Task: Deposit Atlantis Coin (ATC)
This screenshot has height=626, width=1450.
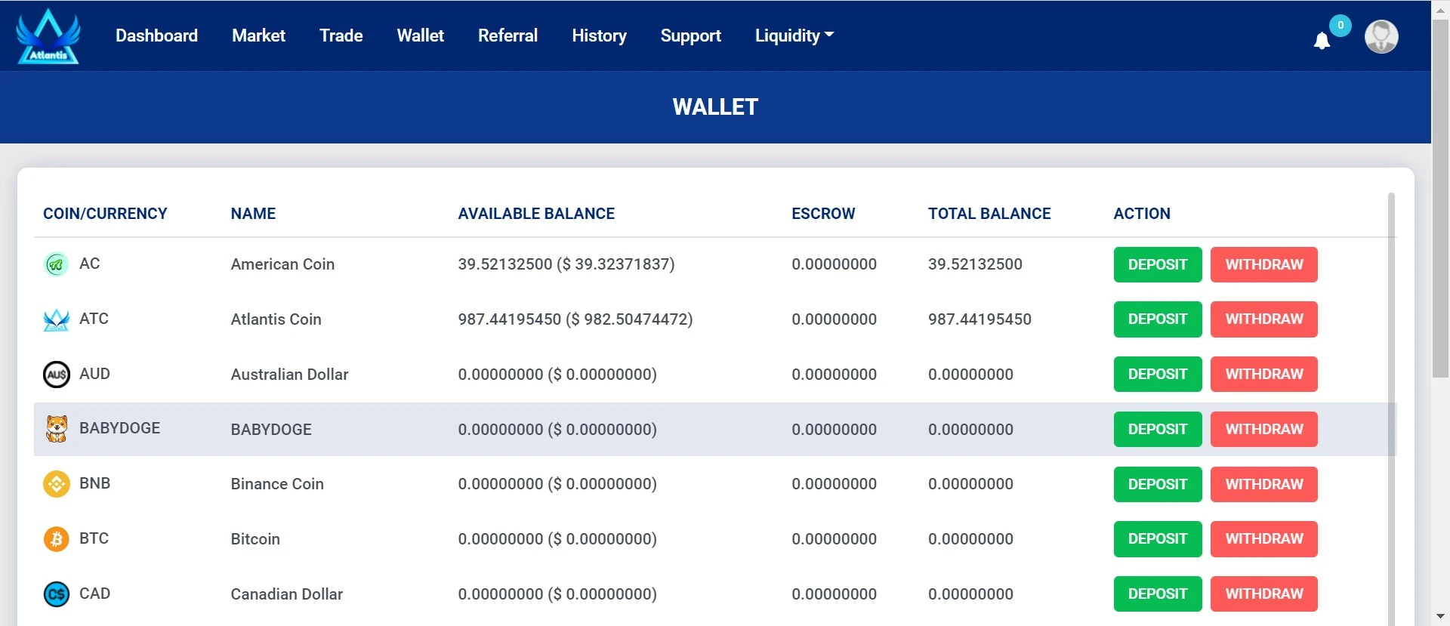Action: point(1158,319)
